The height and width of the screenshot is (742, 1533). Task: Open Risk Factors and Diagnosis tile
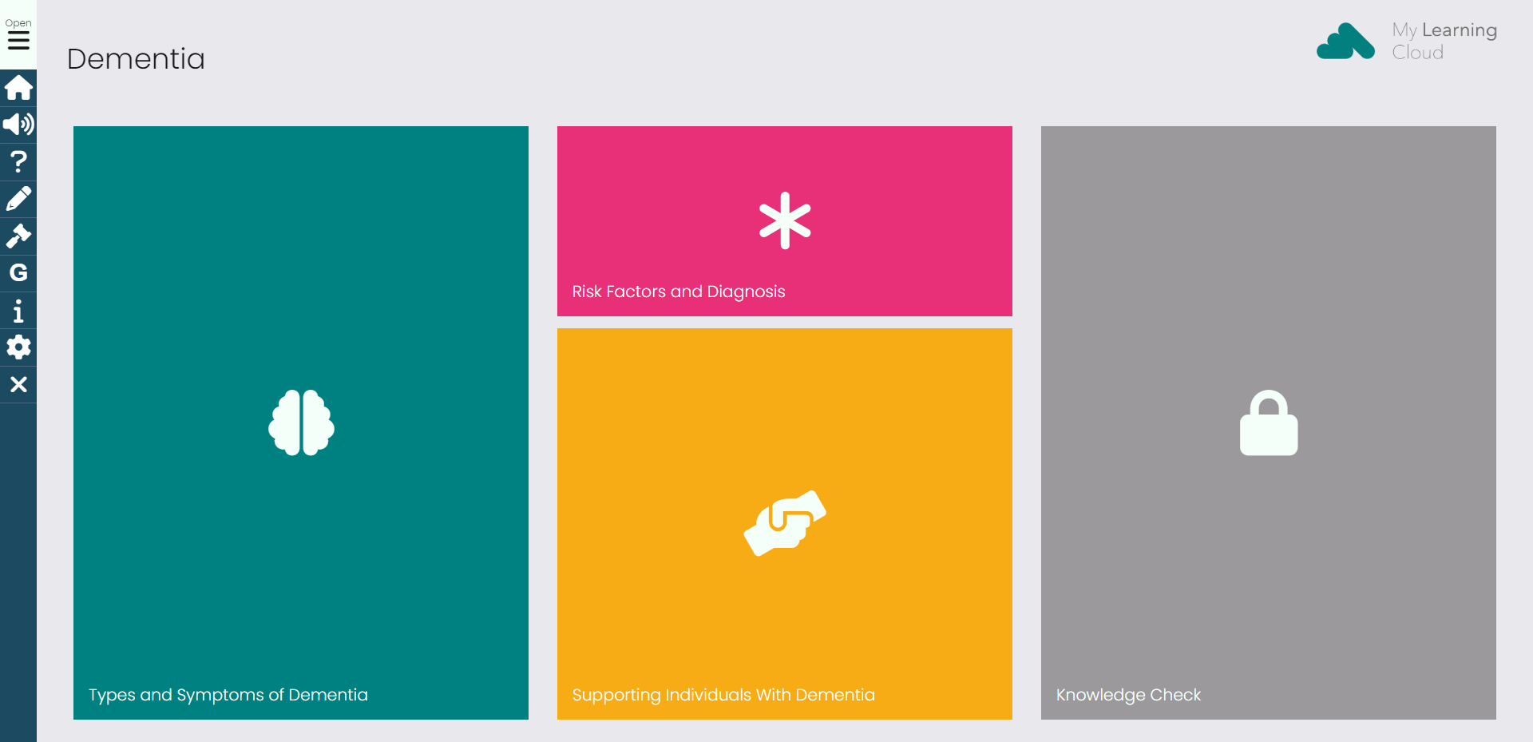[785, 221]
